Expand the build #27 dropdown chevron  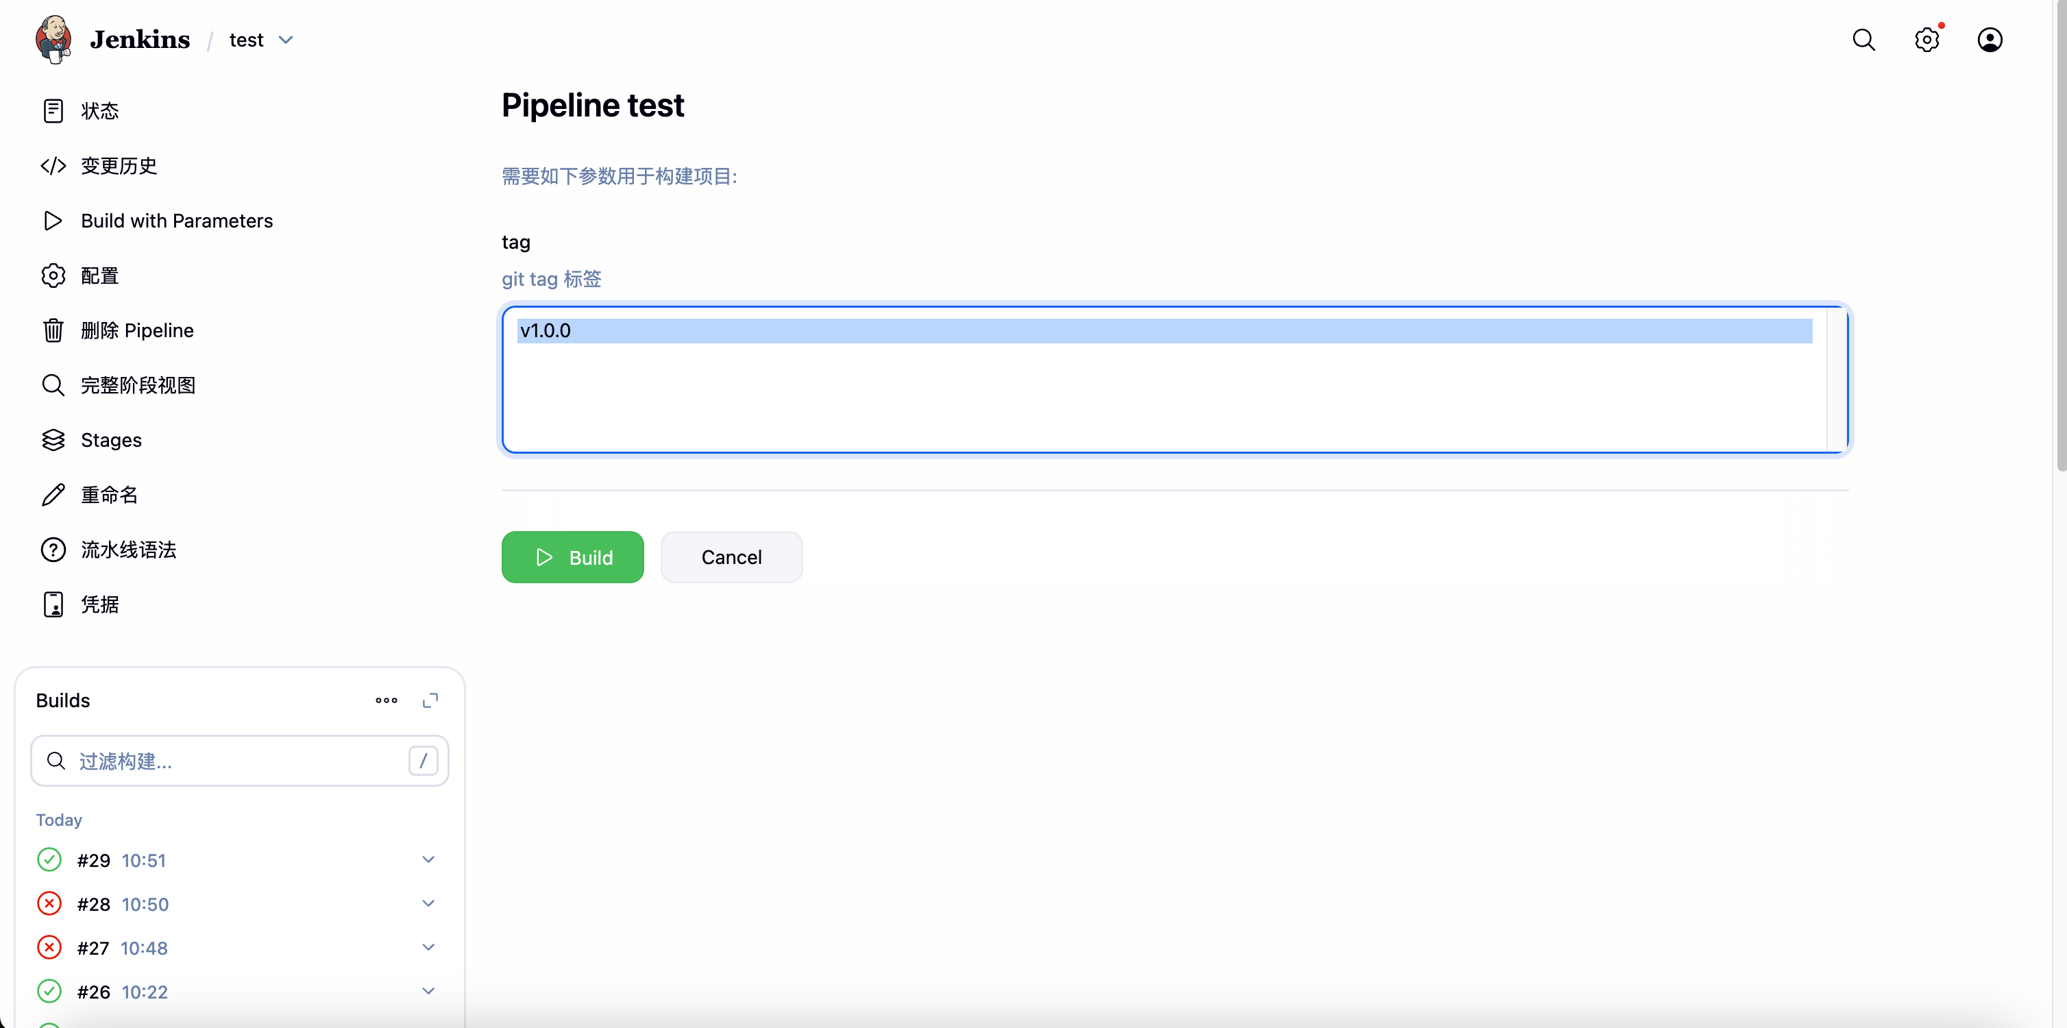click(428, 948)
